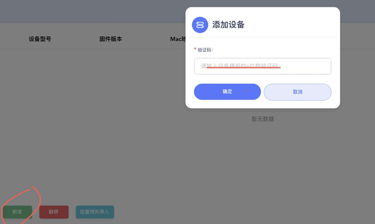Screen dimensions: 375x224
Task: Click the green 新增 button
Action: tap(17, 212)
